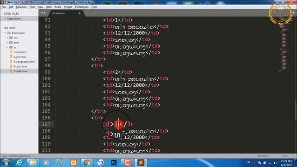Screen dimensions: 297x167
Task: Expand the css folder arrow
Action: pyautogui.click(x=7, y=38)
